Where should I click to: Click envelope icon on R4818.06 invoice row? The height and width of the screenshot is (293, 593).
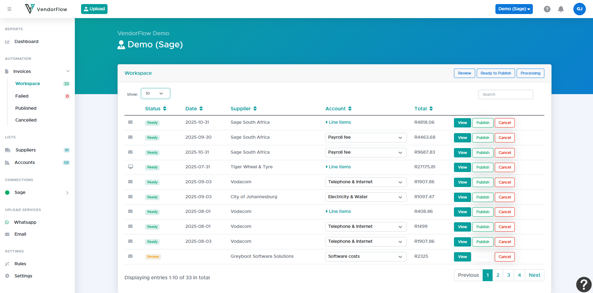(x=130, y=122)
